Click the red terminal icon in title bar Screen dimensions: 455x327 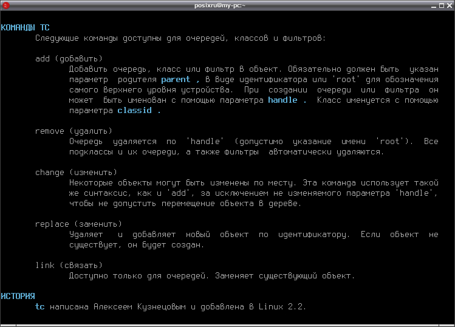pos(6,5)
